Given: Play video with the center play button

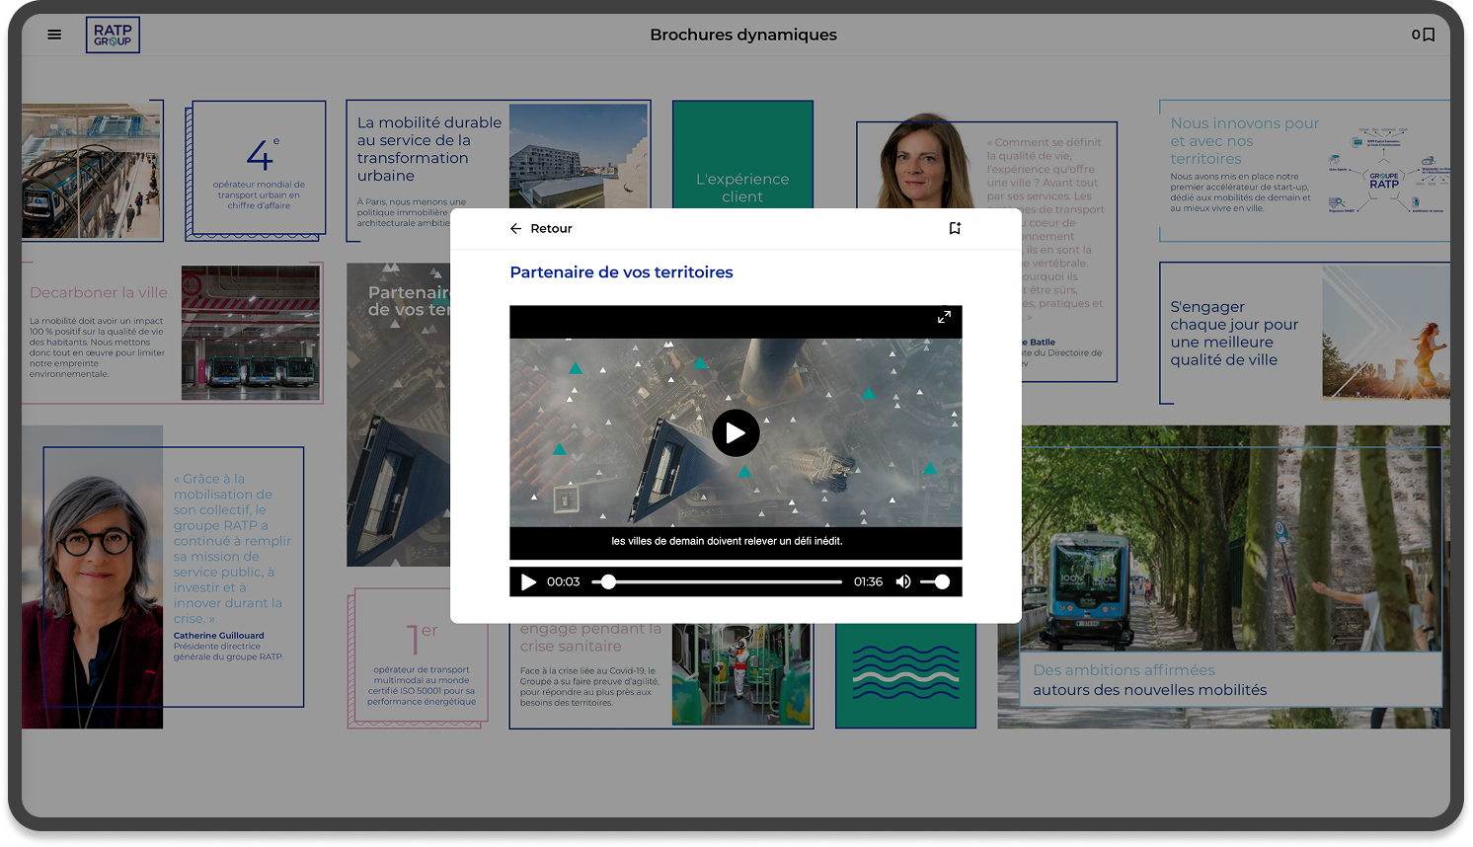Looking at the screenshot, I should [x=736, y=432].
